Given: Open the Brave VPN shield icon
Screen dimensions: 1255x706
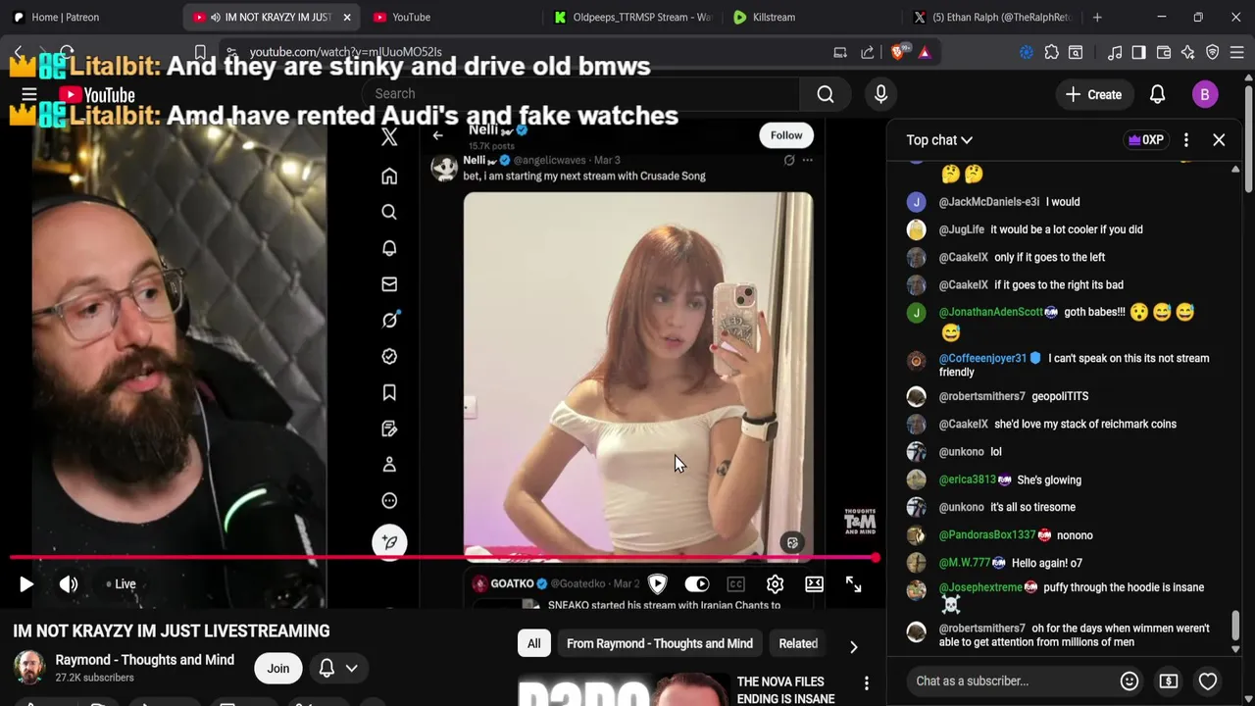Looking at the screenshot, I should [1213, 52].
